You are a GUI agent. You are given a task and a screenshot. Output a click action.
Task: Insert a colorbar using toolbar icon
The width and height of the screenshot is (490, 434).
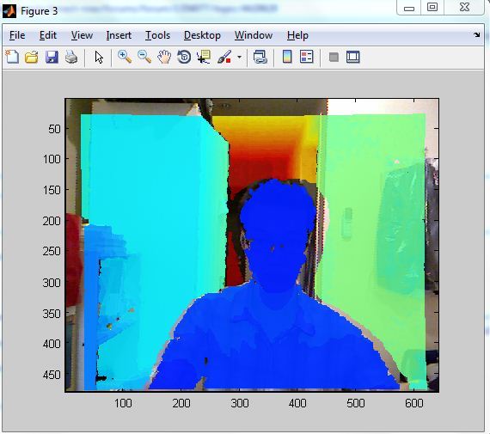[287, 58]
